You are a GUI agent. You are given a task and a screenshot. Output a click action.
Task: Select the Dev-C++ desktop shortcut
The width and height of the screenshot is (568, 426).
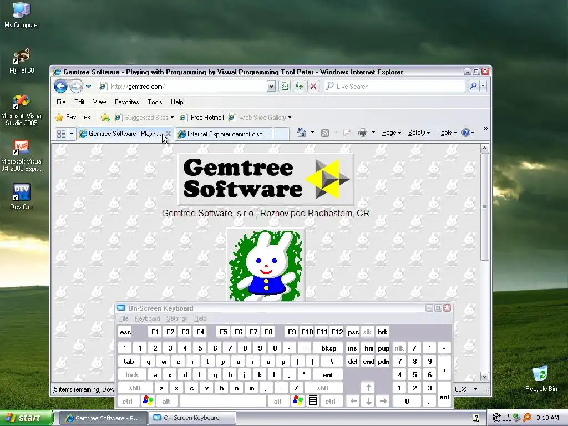tap(22, 197)
